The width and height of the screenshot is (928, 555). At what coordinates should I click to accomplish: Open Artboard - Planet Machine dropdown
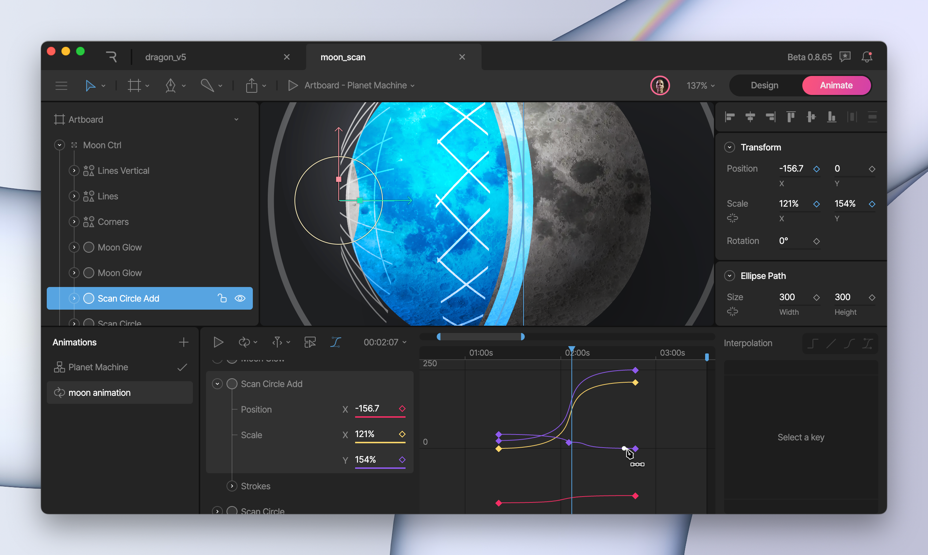click(x=359, y=86)
